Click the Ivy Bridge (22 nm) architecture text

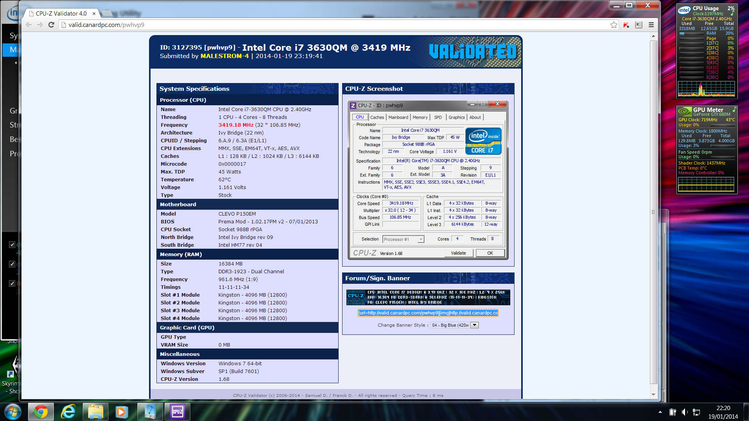pos(241,133)
